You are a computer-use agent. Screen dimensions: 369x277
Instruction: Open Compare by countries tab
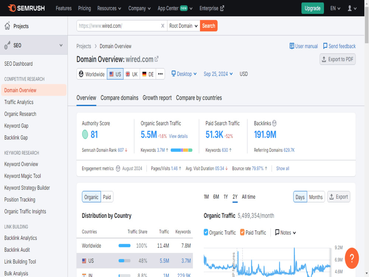click(199, 98)
